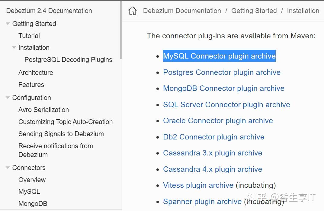Collapse the Connectors section
The width and height of the screenshot is (324, 211).
pos(8,168)
